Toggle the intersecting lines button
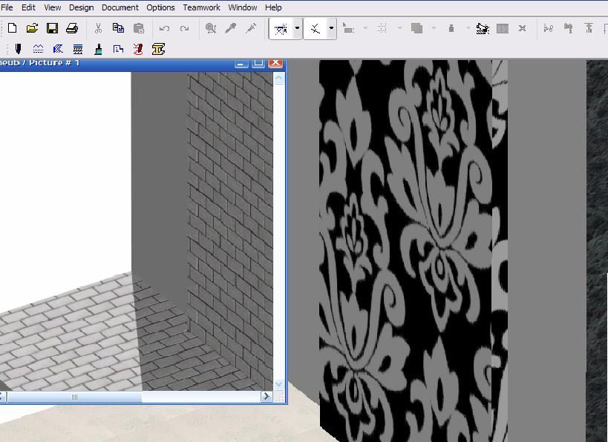The width and height of the screenshot is (608, 442). click(x=316, y=29)
